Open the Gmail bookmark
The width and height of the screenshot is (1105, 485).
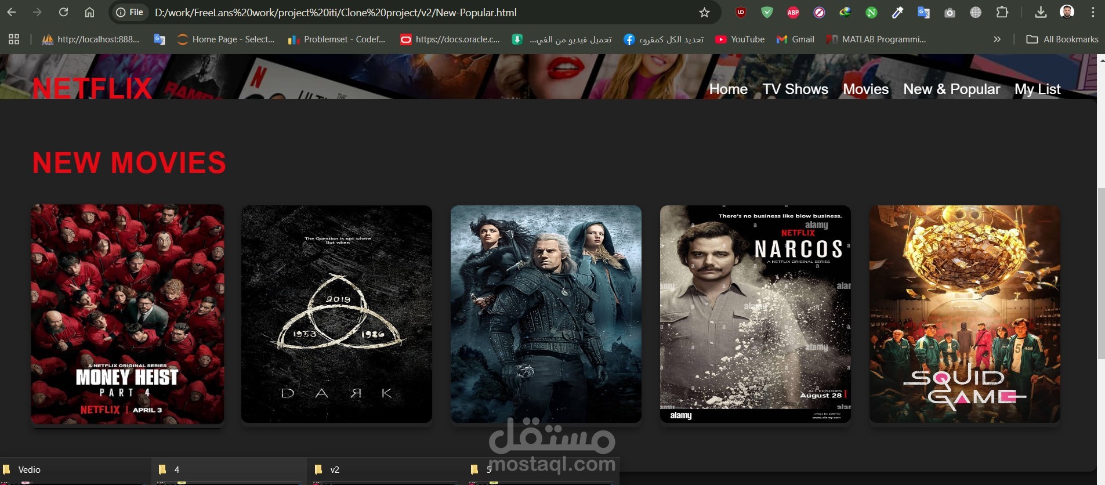pos(795,39)
